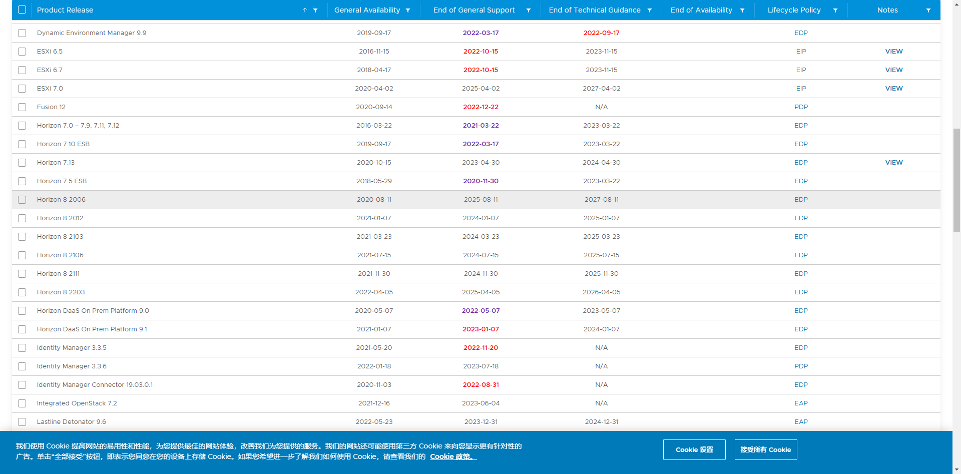The width and height of the screenshot is (961, 474).
Task: Open the End of Technical Guidance filter
Action: pyautogui.click(x=650, y=10)
